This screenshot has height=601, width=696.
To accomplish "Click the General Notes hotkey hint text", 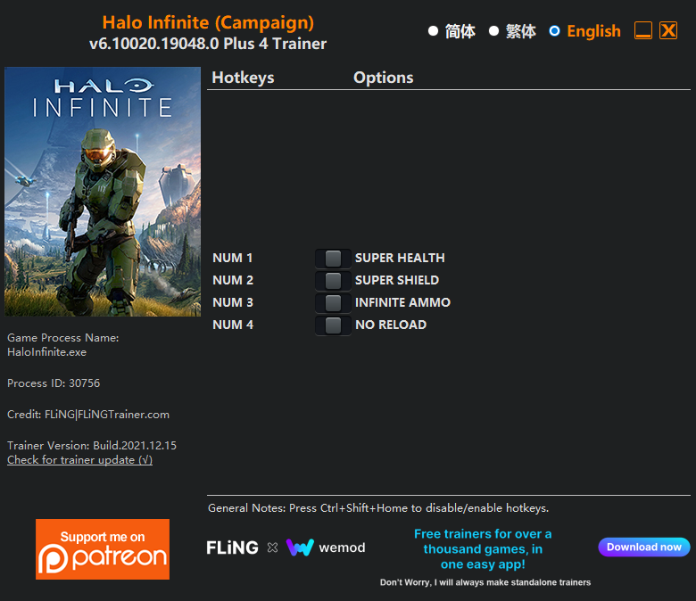I will pos(378,508).
